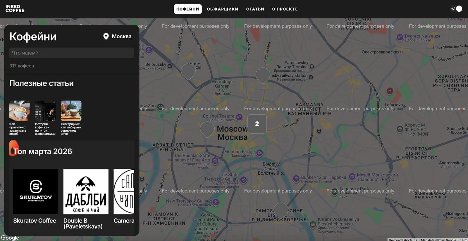The image size is (468, 241).
Task: Go to the О проекте page
Action: pyautogui.click(x=285, y=9)
